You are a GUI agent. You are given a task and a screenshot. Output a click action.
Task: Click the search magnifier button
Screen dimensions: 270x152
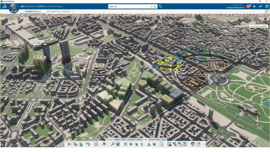click(155, 6)
